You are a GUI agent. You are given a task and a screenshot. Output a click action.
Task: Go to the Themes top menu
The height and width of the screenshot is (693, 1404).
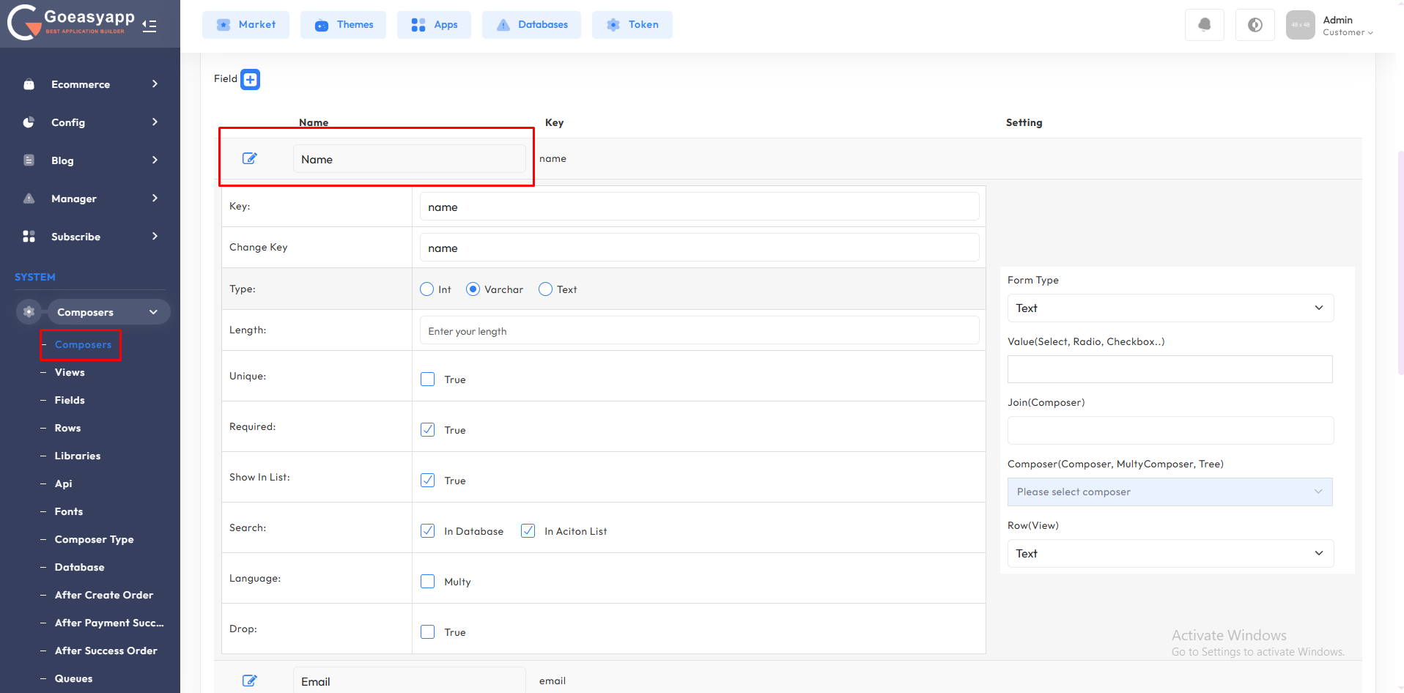(343, 25)
